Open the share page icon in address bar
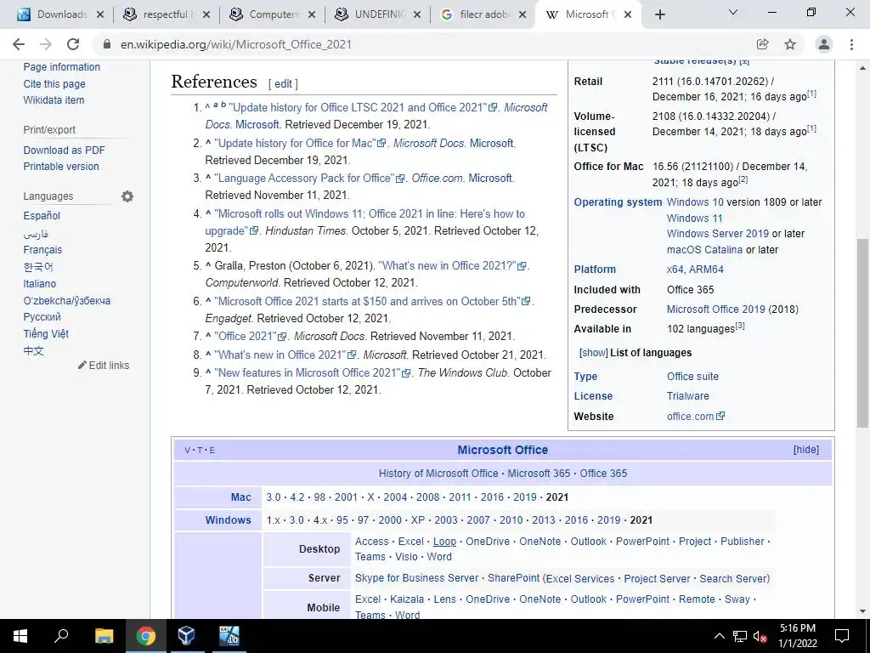Viewport: 870px width, 653px height. (762, 44)
